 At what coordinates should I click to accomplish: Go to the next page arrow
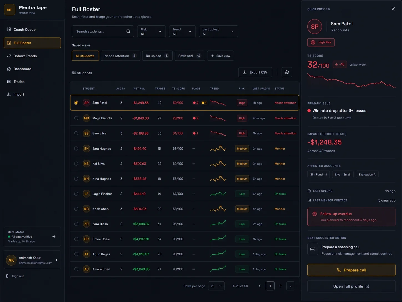291,286
